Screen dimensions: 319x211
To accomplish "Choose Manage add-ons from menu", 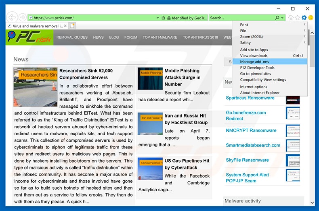I will [270, 62].
